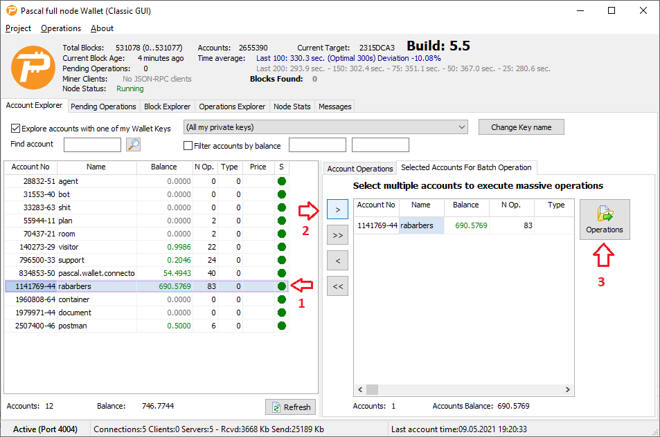Open the Project menu
This screenshot has width=660, height=437.
click(18, 28)
